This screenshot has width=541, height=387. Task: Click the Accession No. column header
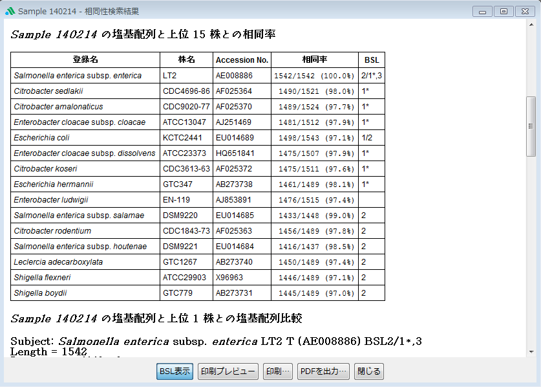point(242,60)
